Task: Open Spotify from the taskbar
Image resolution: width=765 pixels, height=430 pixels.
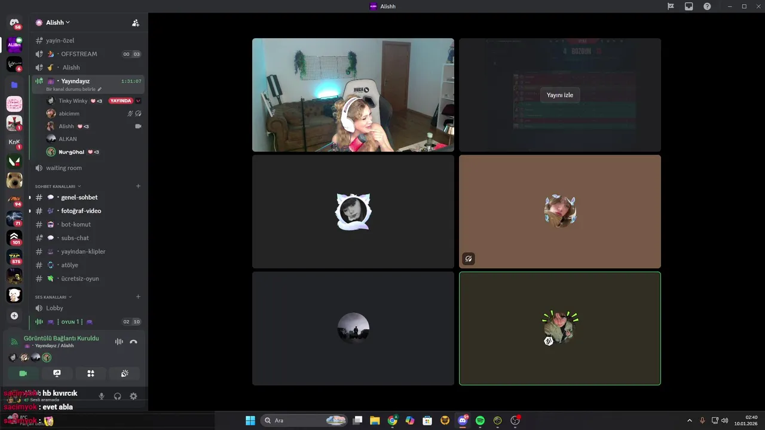Action: [x=480, y=420]
